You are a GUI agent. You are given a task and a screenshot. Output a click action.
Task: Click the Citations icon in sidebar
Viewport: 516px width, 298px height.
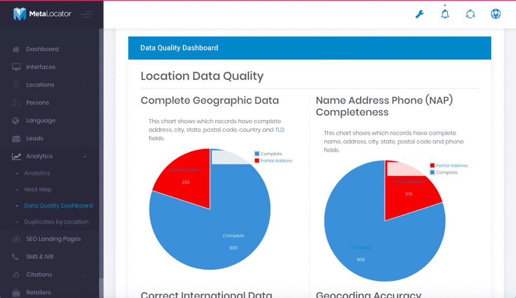point(16,275)
